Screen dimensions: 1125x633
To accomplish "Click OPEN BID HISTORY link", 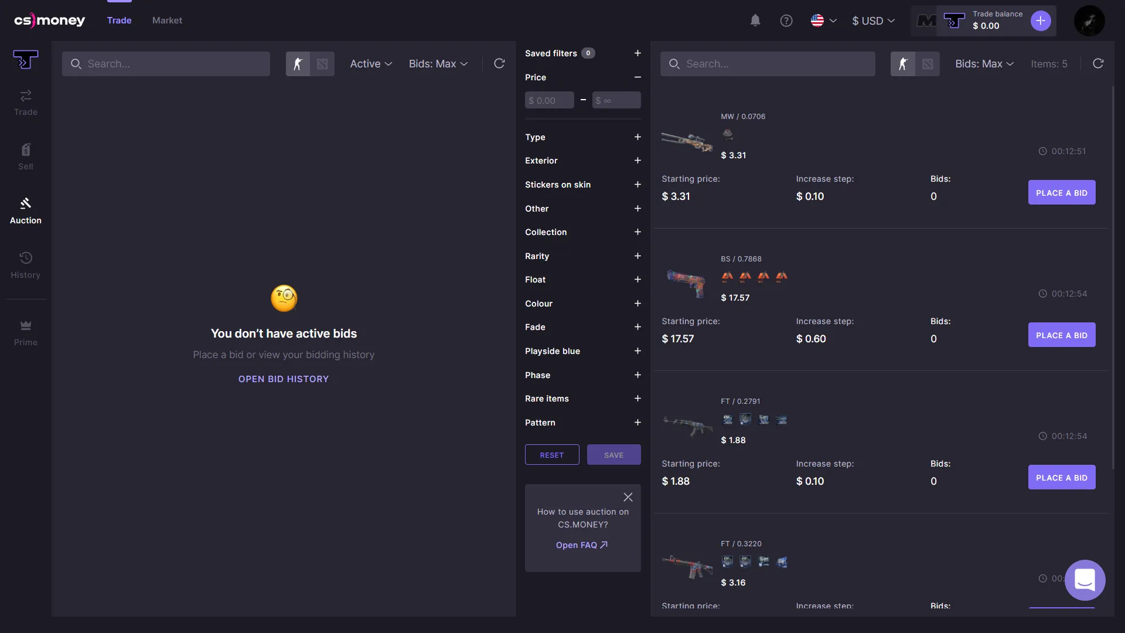I will tap(284, 379).
